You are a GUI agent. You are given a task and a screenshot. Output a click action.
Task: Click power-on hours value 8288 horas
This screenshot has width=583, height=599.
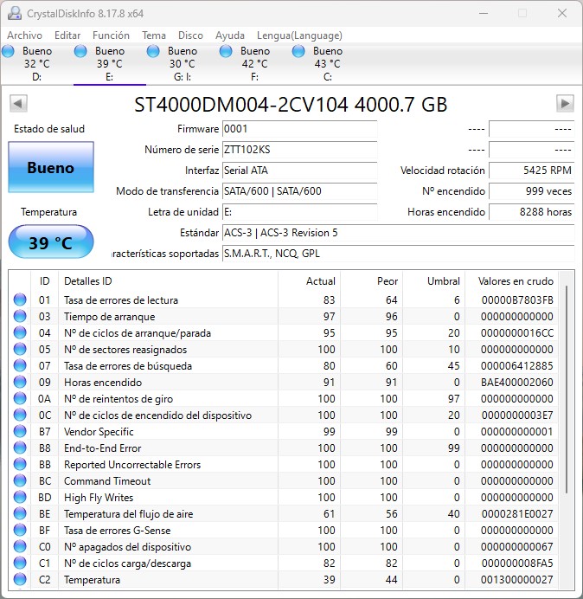pyautogui.click(x=531, y=211)
